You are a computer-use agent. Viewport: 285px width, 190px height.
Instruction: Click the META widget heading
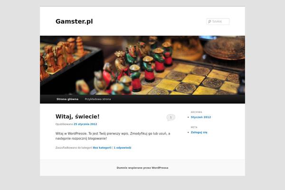tap(194, 127)
